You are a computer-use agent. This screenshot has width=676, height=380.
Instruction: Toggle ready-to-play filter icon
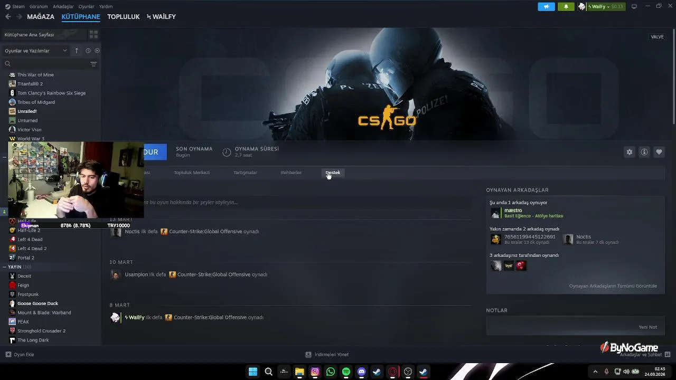[x=97, y=51]
